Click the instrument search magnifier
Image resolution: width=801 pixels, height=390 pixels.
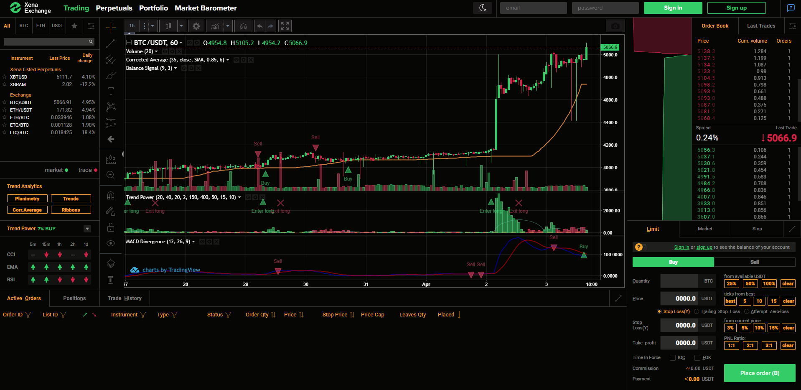coord(91,42)
